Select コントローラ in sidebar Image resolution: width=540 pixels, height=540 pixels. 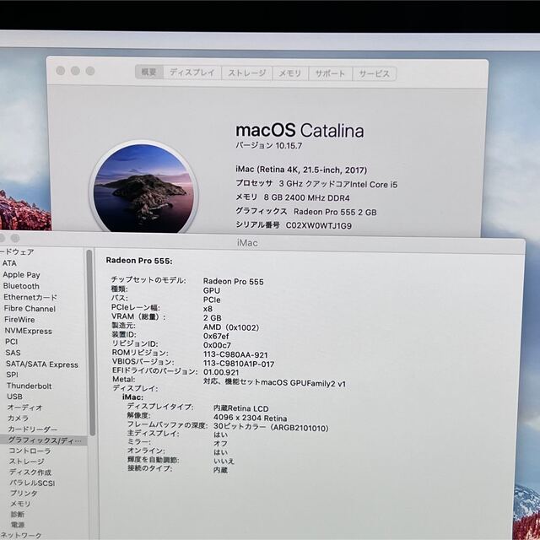pyautogui.click(x=30, y=451)
